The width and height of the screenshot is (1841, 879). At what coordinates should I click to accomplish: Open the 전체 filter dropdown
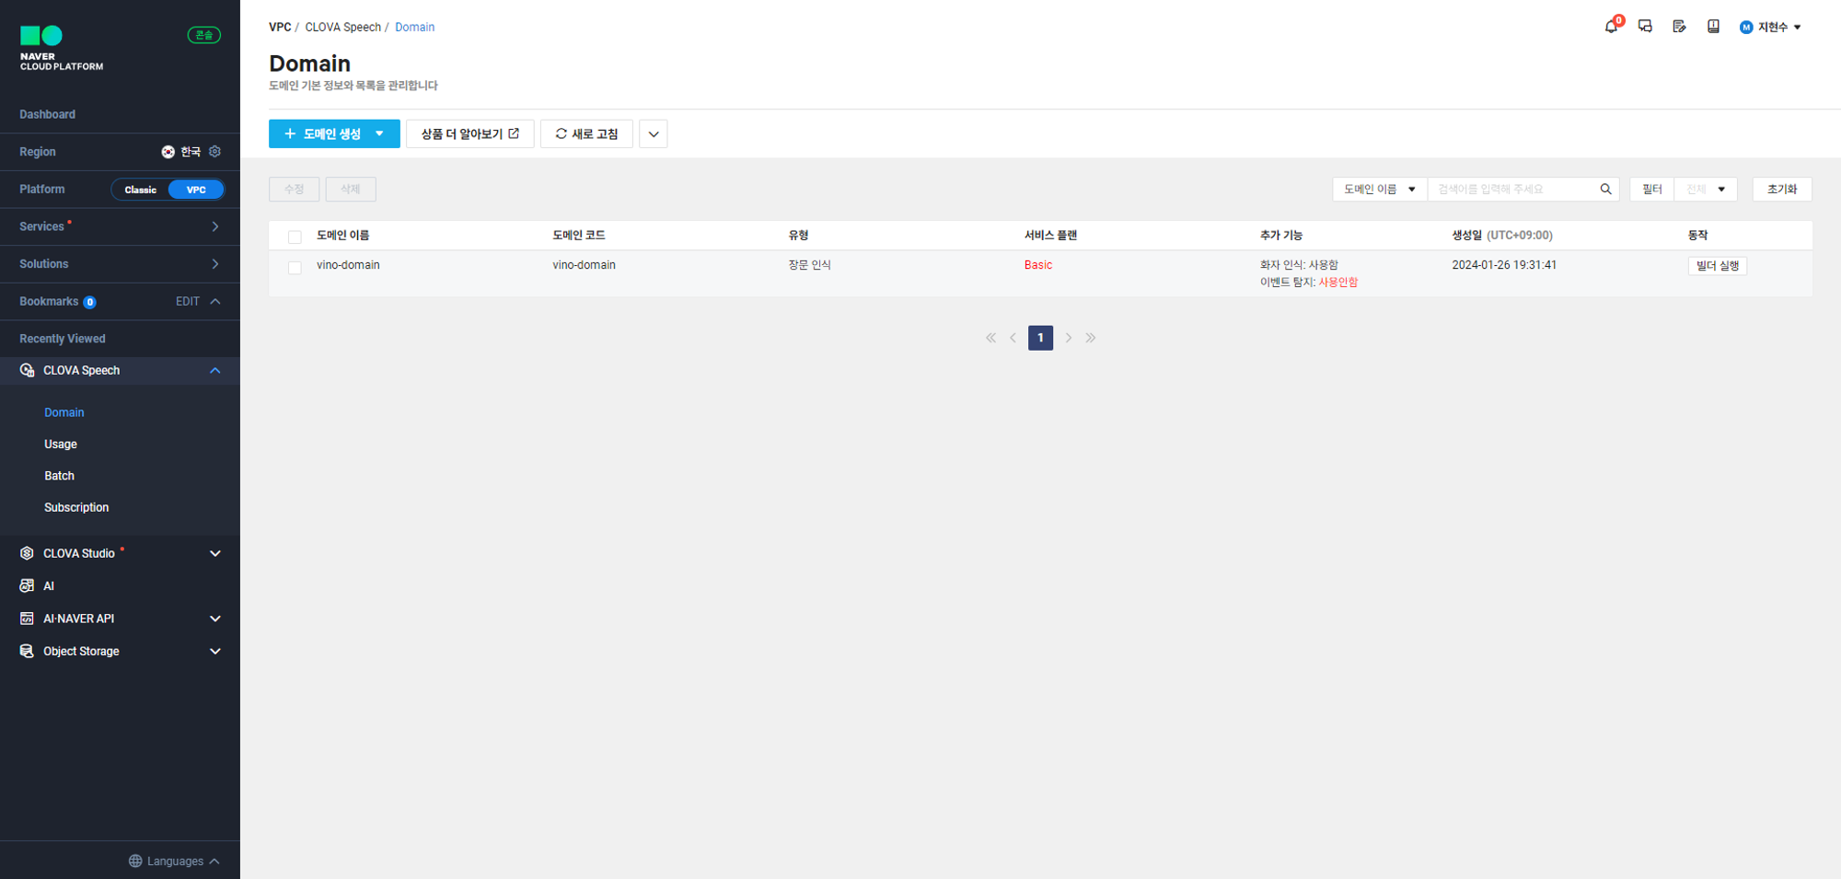[1706, 189]
